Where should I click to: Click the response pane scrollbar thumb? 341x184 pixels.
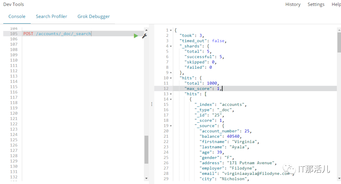click(339, 43)
